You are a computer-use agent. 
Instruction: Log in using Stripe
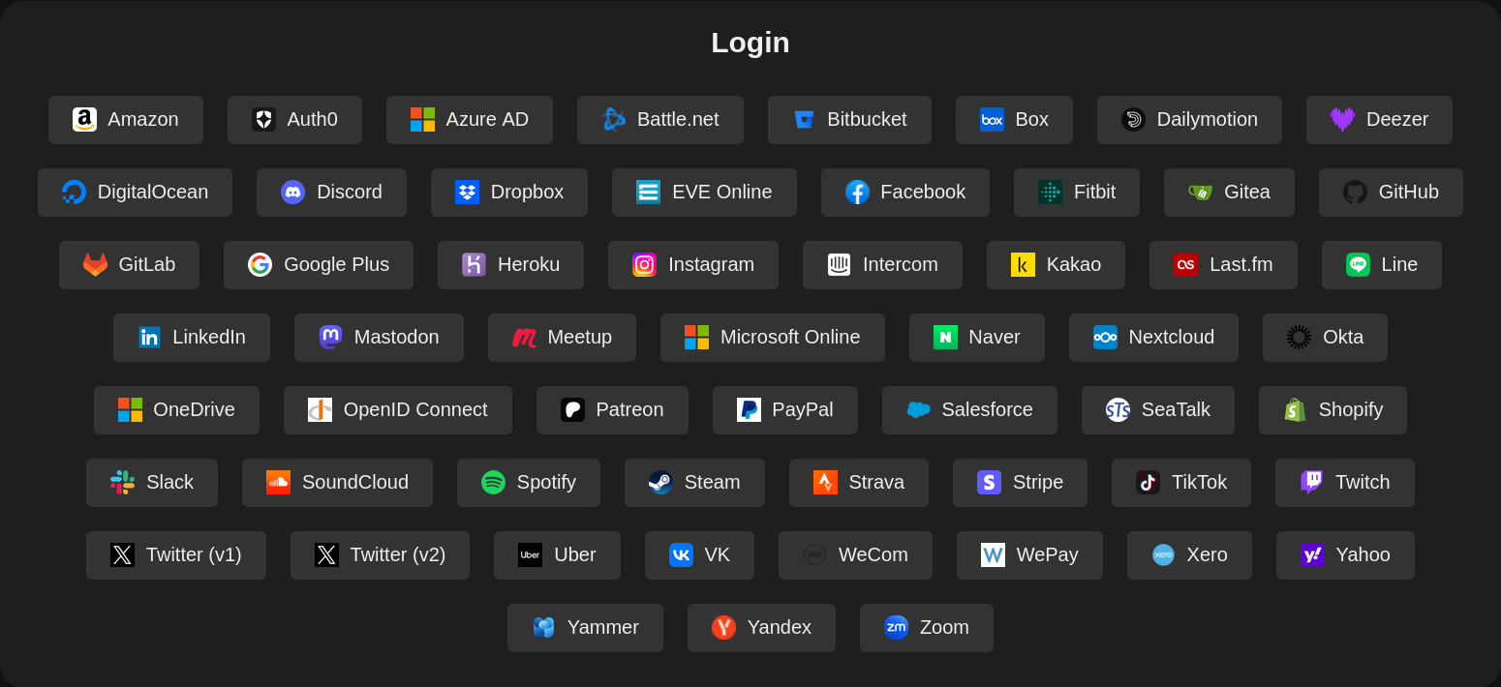pos(1020,483)
